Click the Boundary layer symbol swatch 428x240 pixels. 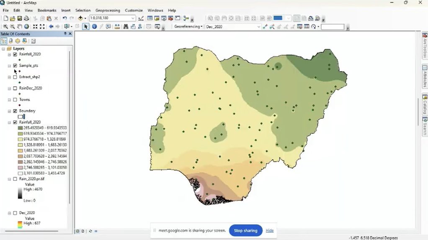pos(20,117)
